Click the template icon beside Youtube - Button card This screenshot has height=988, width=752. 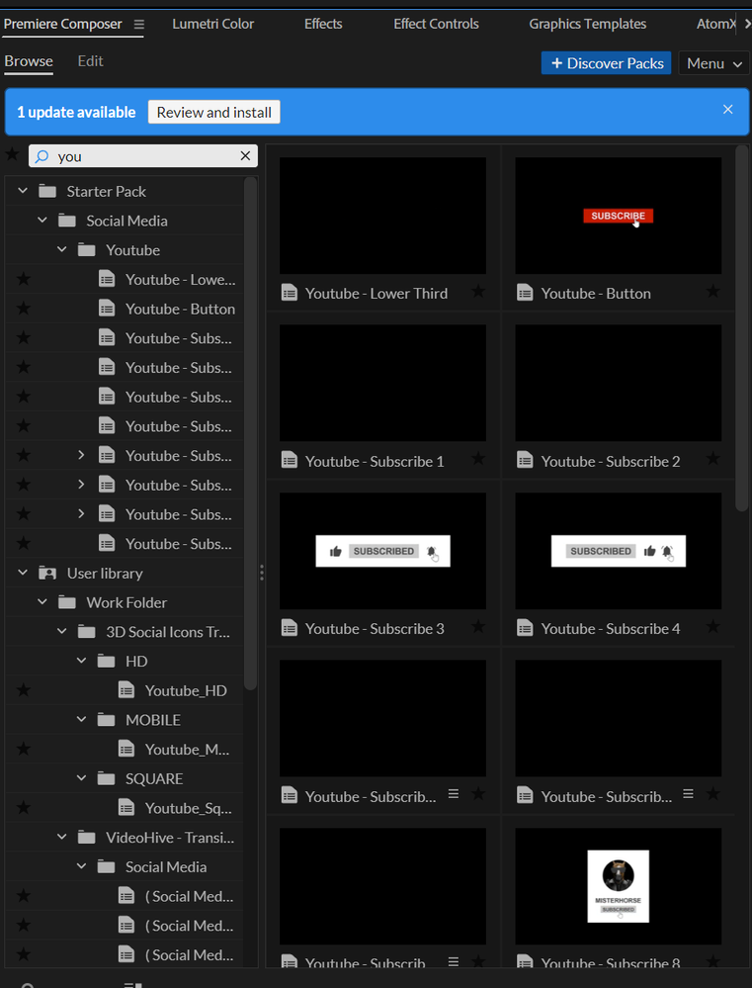pos(525,293)
